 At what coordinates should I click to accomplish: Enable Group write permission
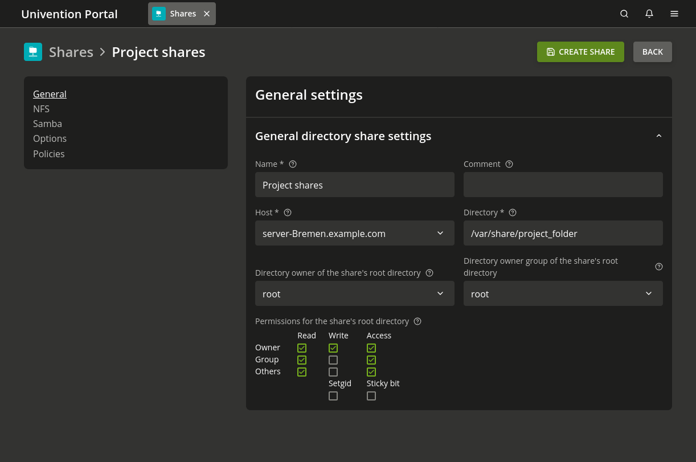[x=333, y=360]
